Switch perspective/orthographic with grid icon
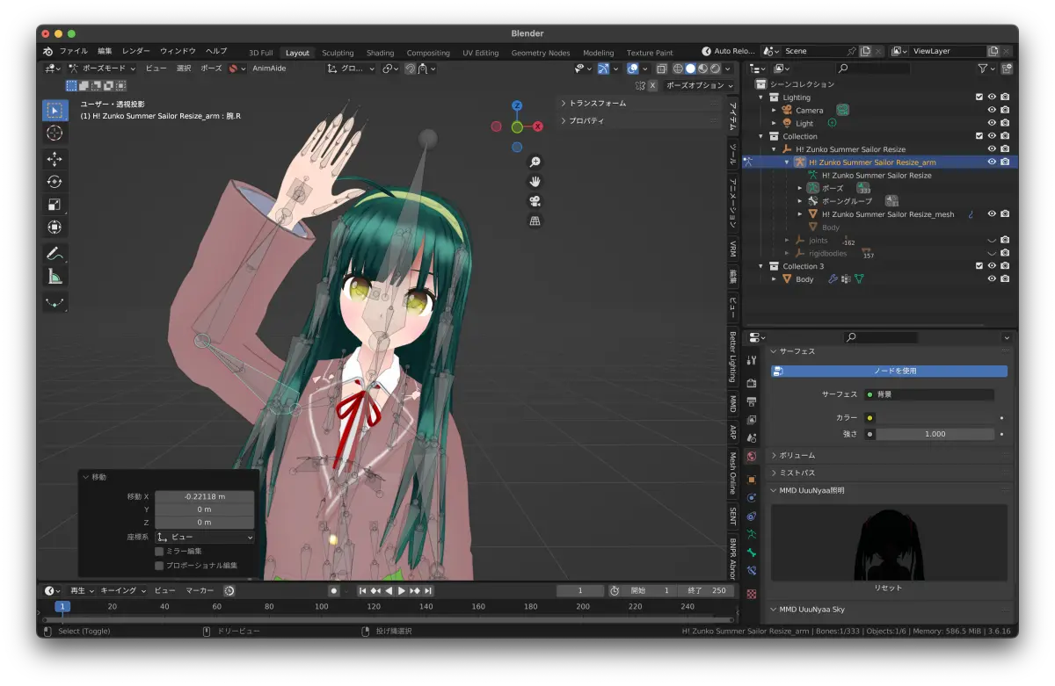Viewport: 1055px width, 686px height. (x=535, y=220)
